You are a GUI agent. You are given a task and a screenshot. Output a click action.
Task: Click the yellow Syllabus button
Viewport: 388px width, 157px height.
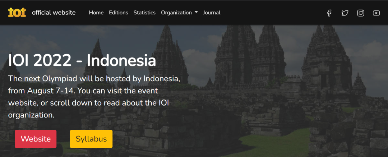91,139
